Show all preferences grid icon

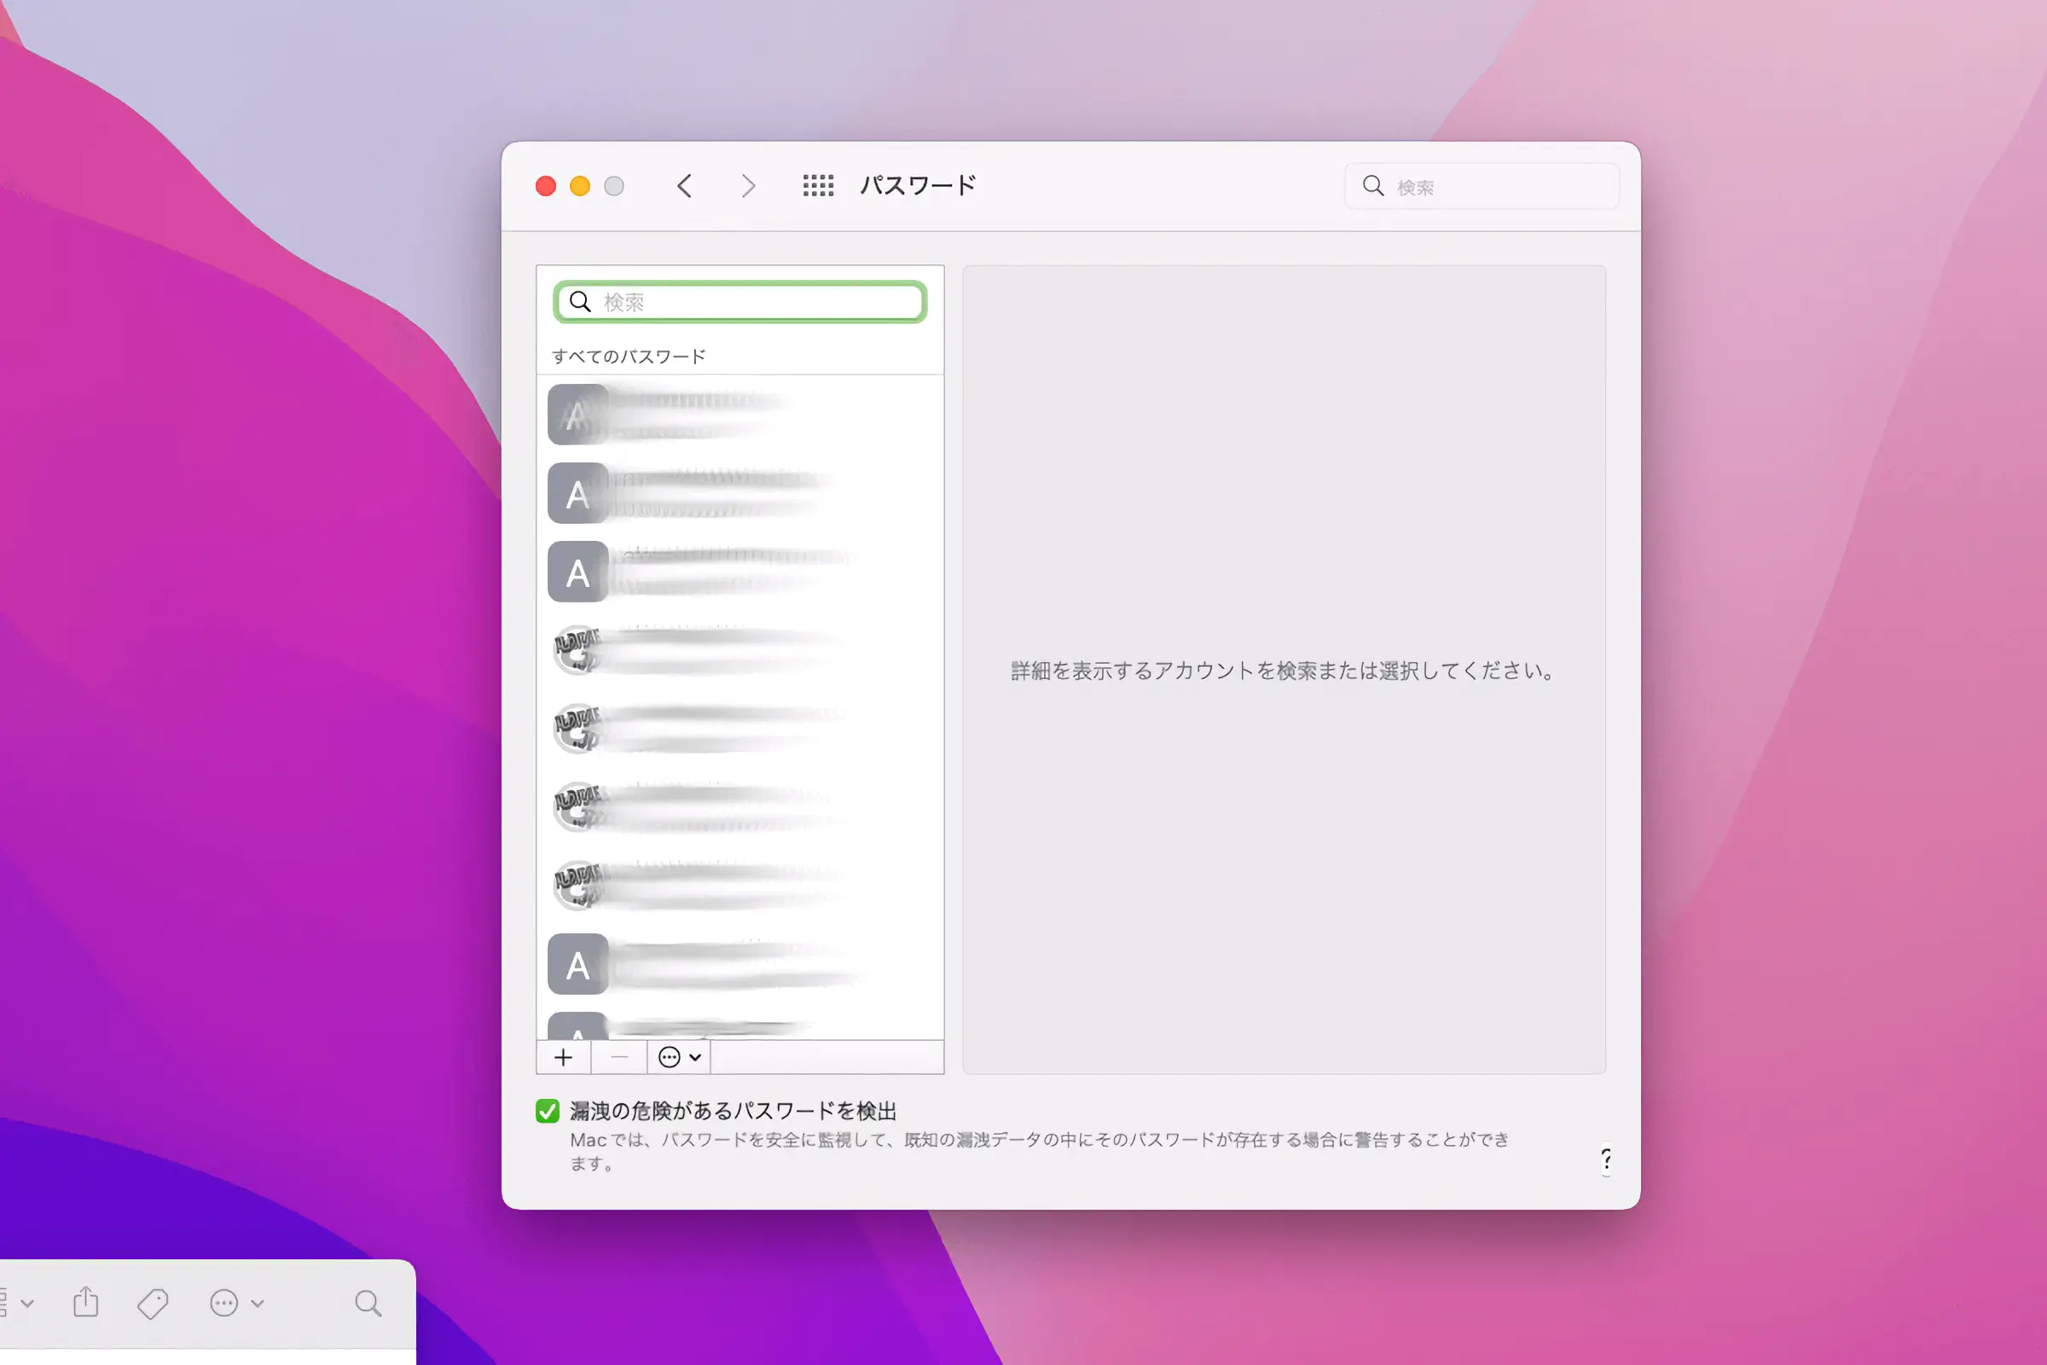[x=817, y=185]
